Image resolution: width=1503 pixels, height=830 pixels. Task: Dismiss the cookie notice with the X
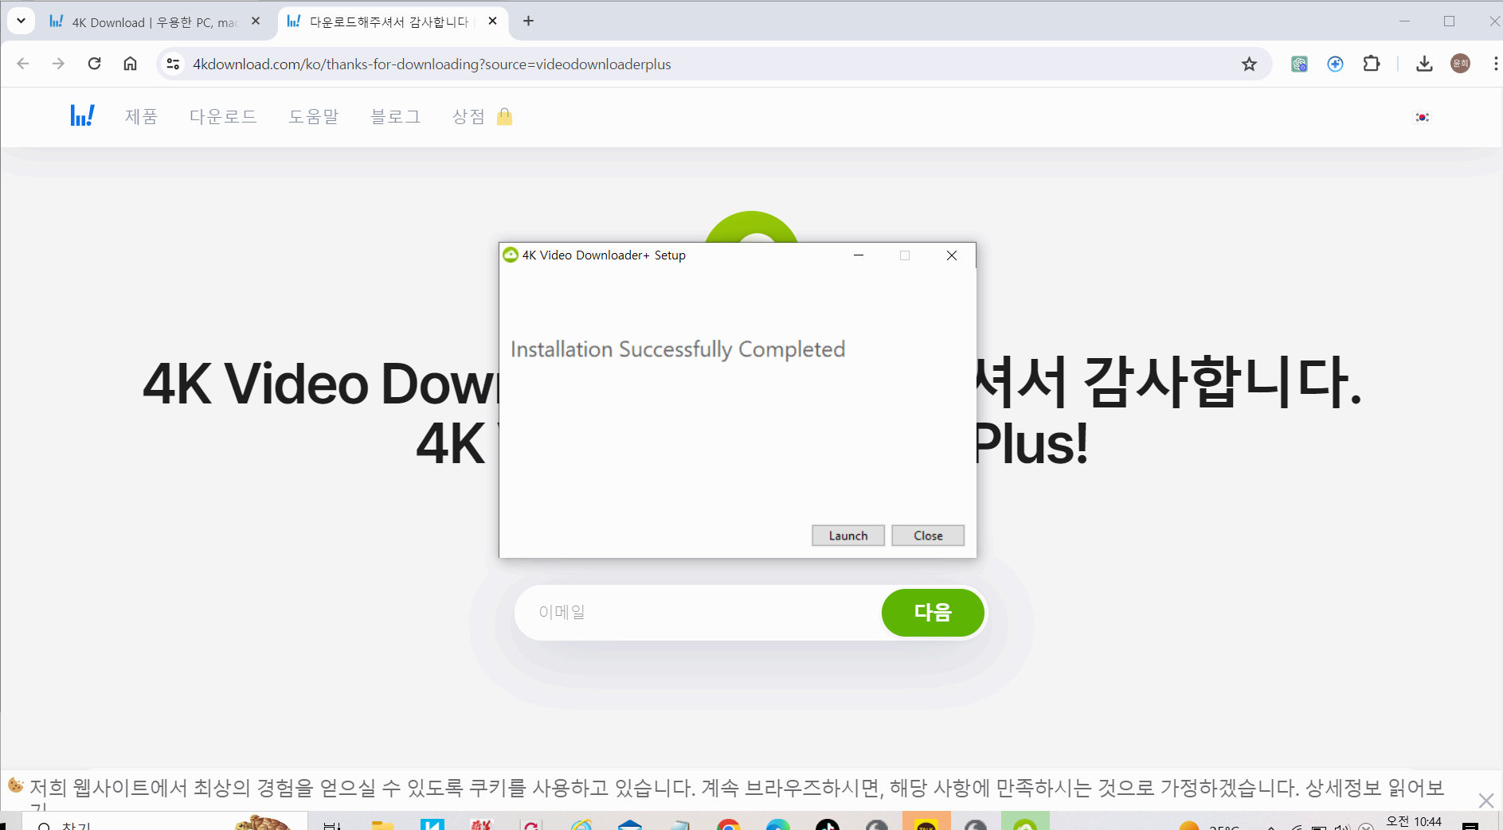click(x=1485, y=800)
